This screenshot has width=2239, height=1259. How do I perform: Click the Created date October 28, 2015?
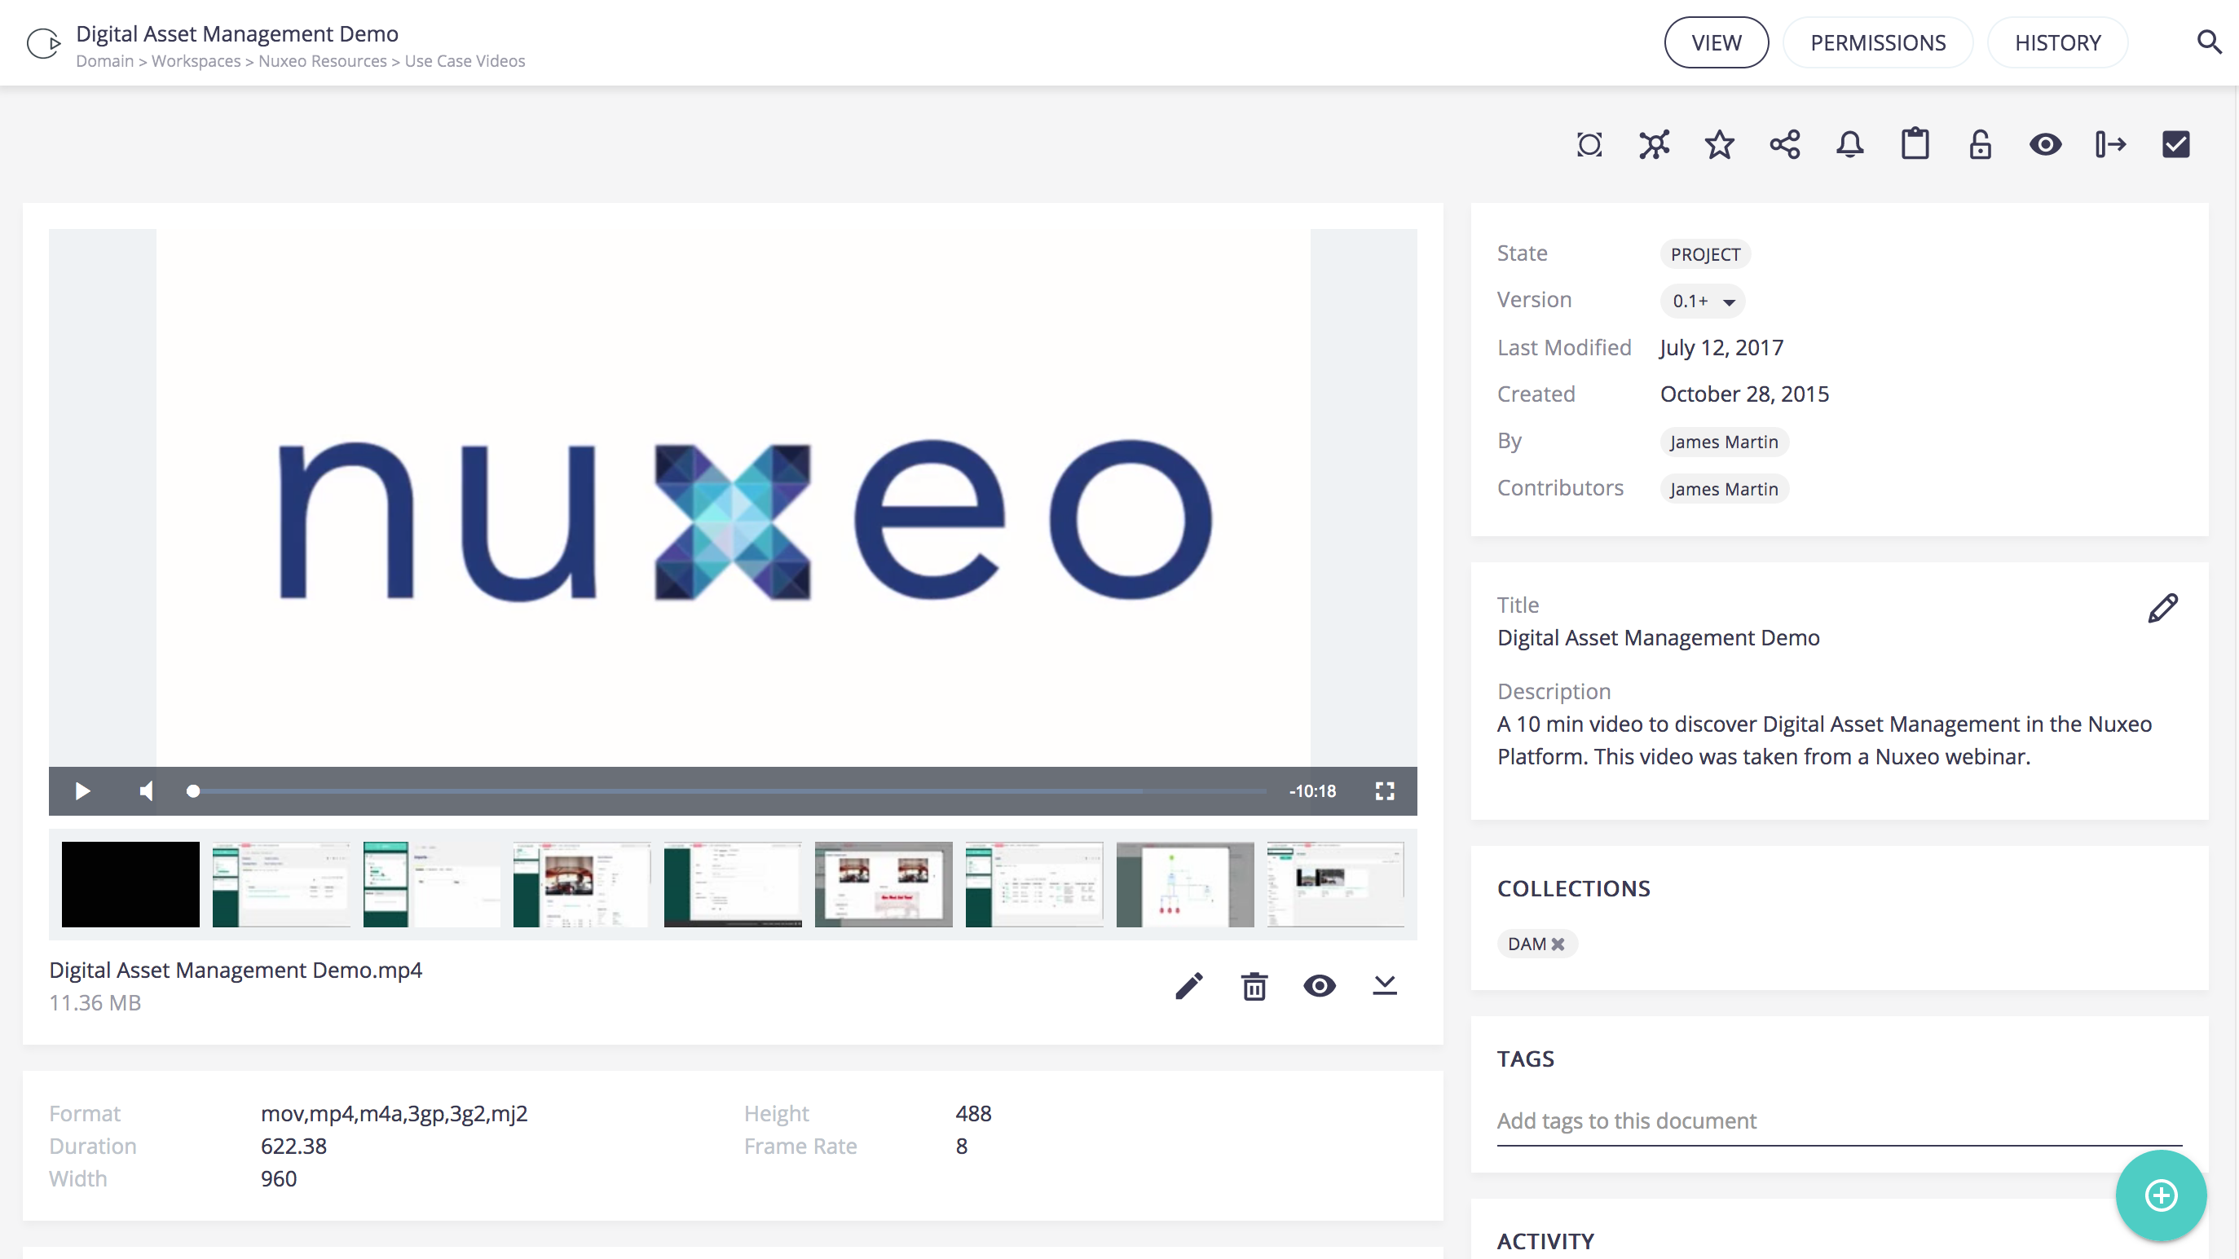tap(1744, 394)
